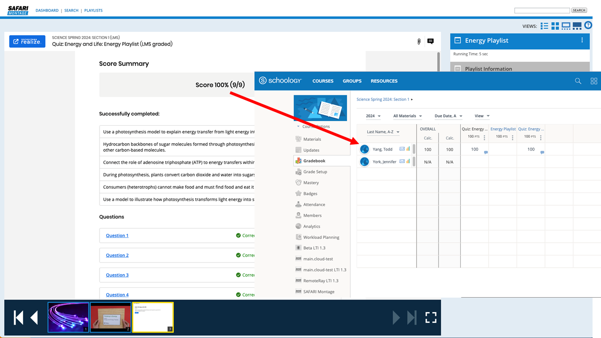Select the solid filmstrip view icon
Image resolution: width=601 pixels, height=338 pixels.
click(x=577, y=26)
